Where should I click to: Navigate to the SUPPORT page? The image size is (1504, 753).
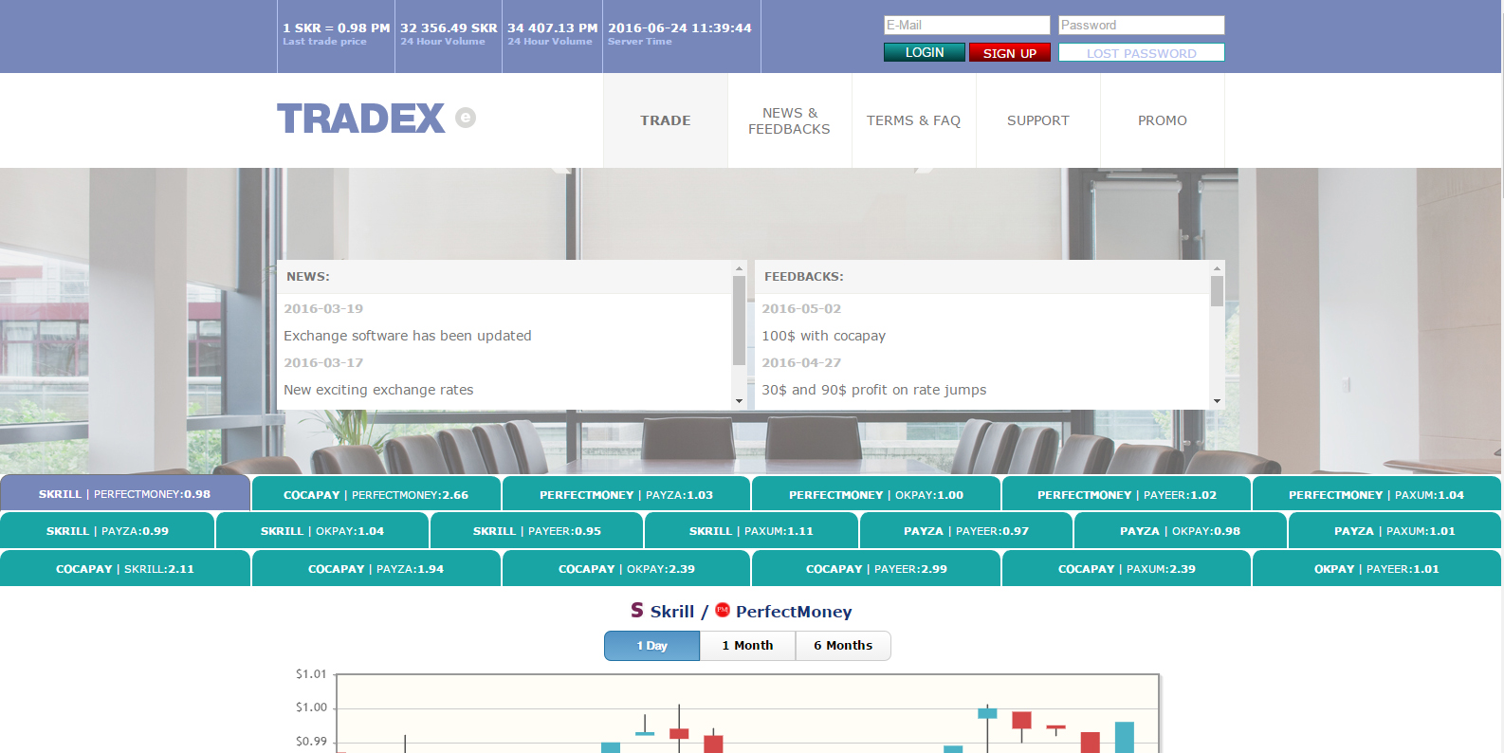1037,120
